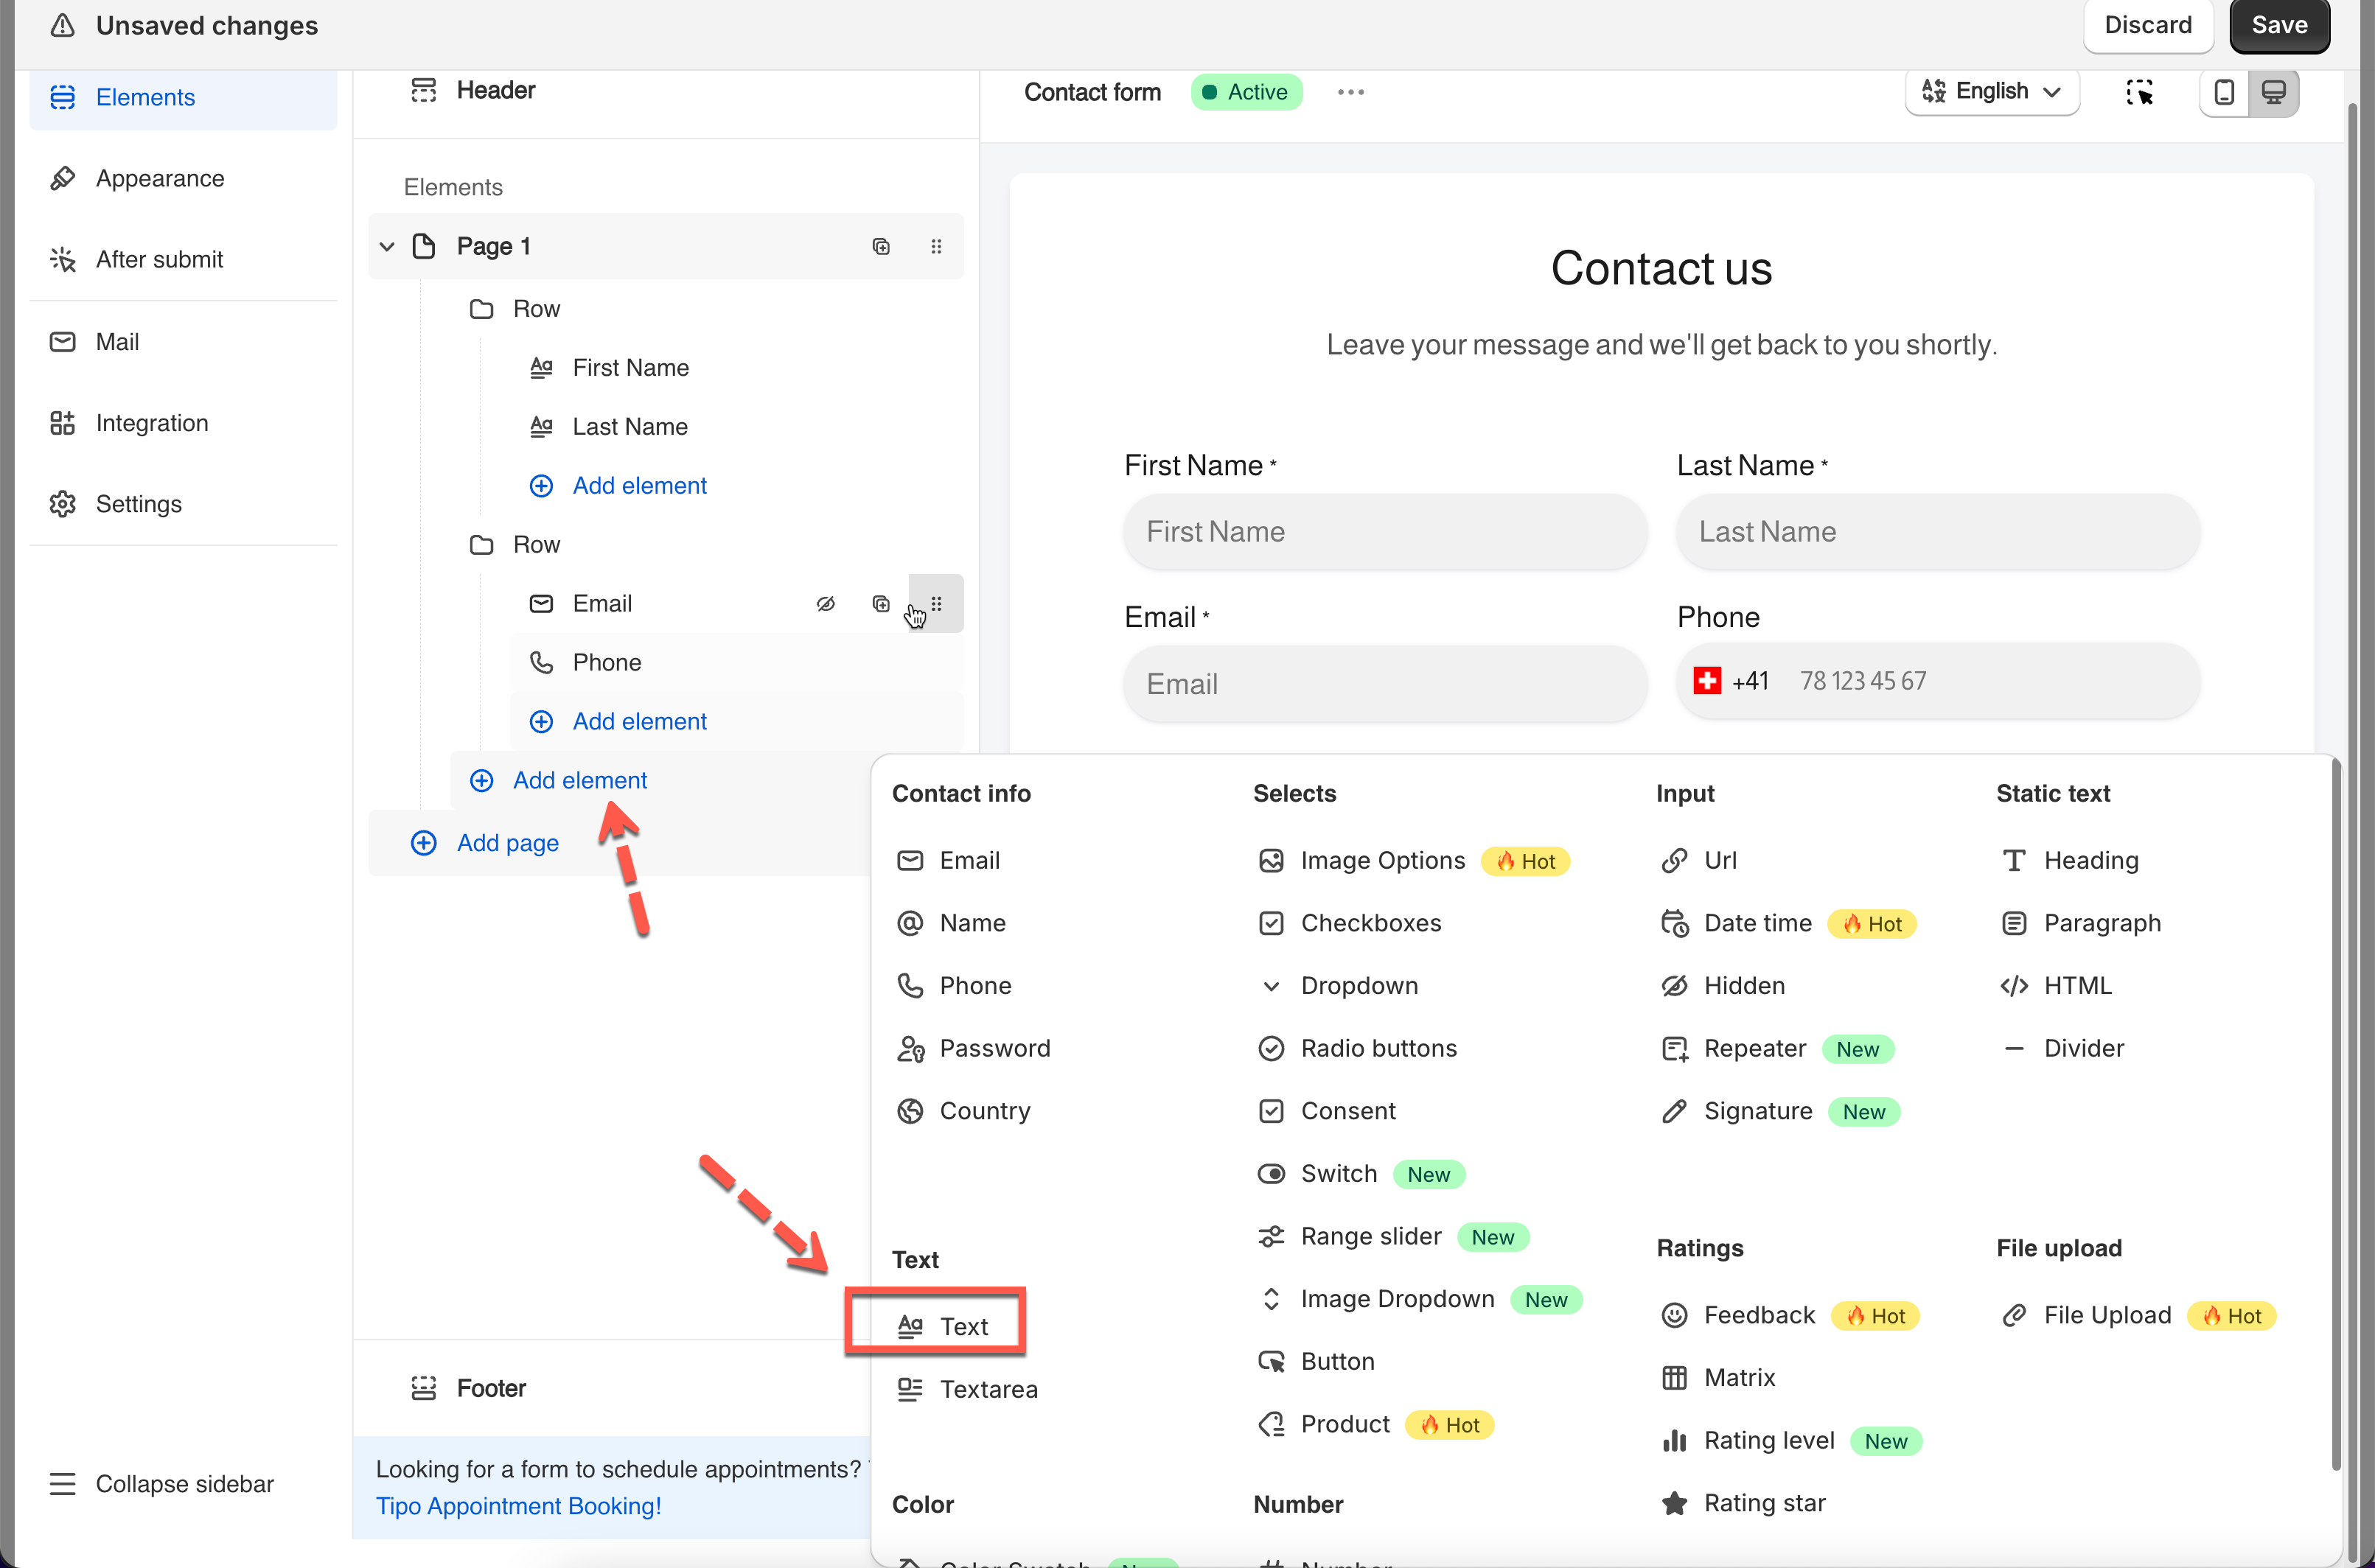Image resolution: width=2375 pixels, height=1568 pixels.
Task: Click the element selector cursor icon
Action: [2139, 92]
